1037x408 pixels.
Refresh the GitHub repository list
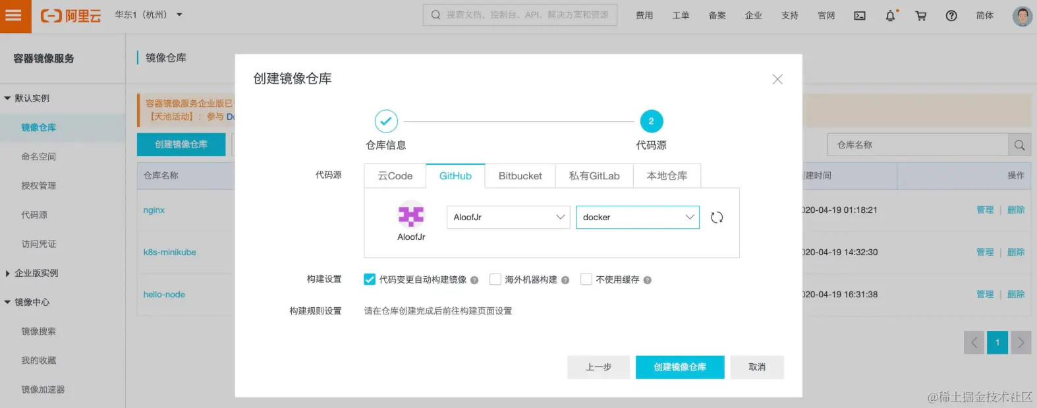[x=717, y=218]
